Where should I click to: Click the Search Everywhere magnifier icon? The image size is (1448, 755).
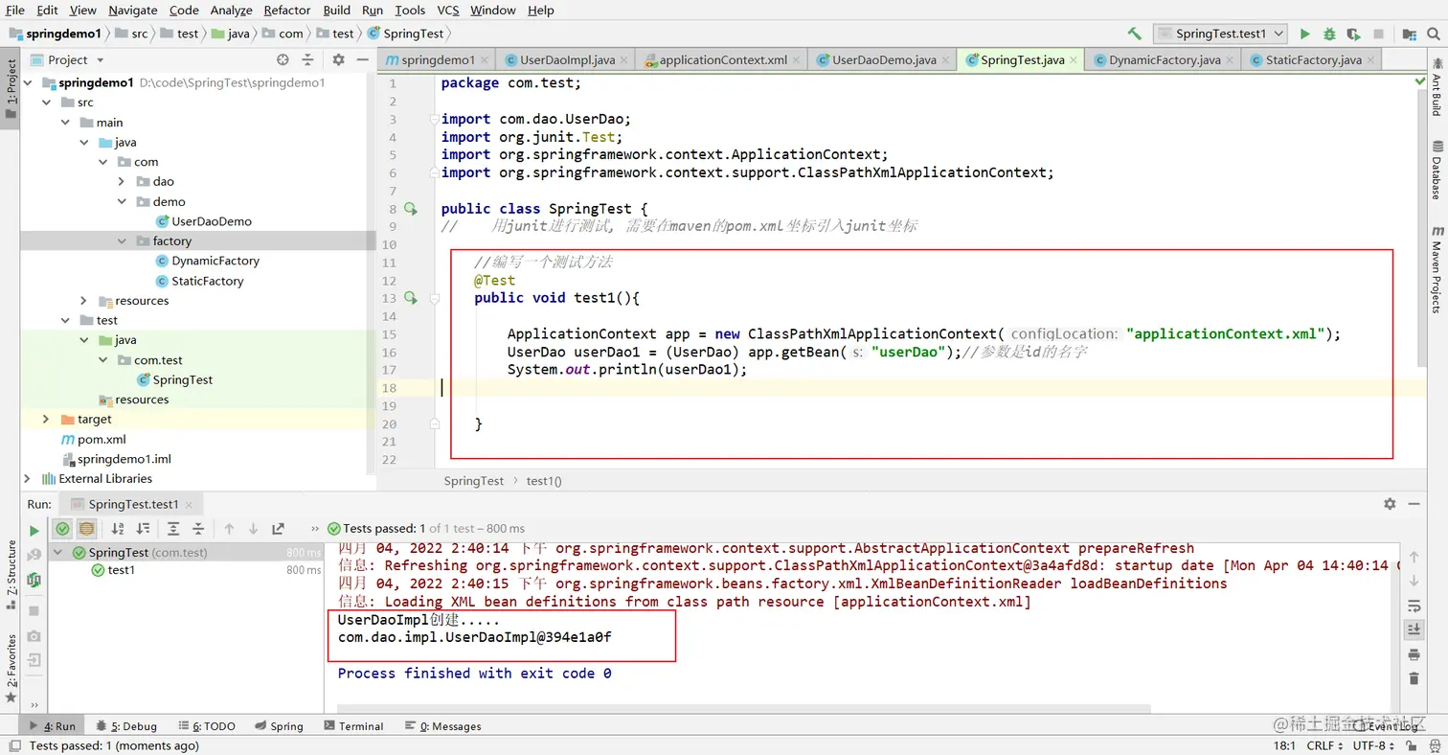[x=1434, y=34]
